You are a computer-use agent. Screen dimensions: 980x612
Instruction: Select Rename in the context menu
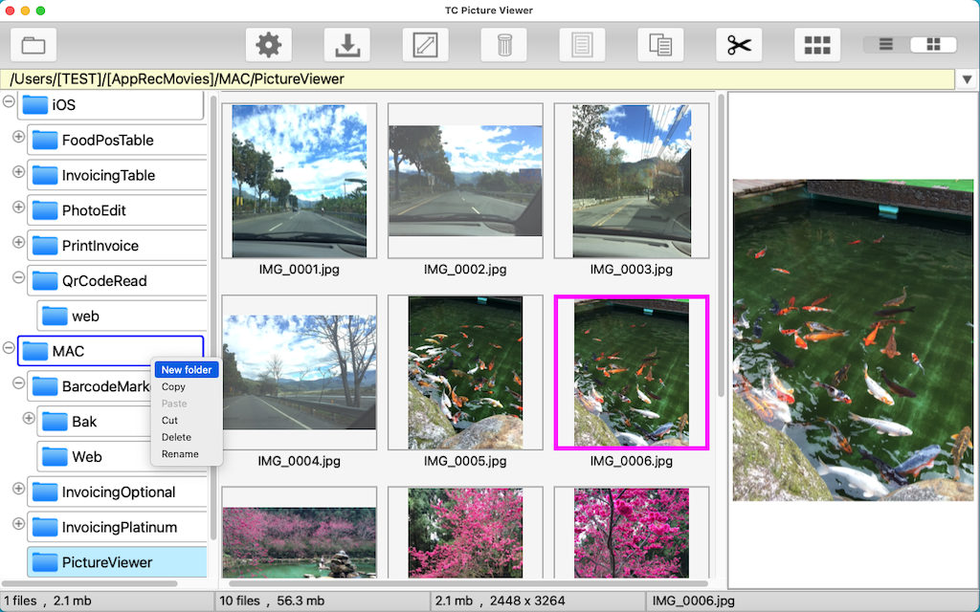coord(180,454)
